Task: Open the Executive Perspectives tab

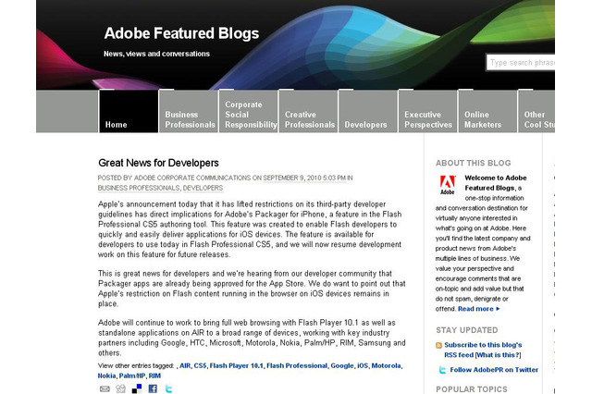Action: (x=427, y=111)
